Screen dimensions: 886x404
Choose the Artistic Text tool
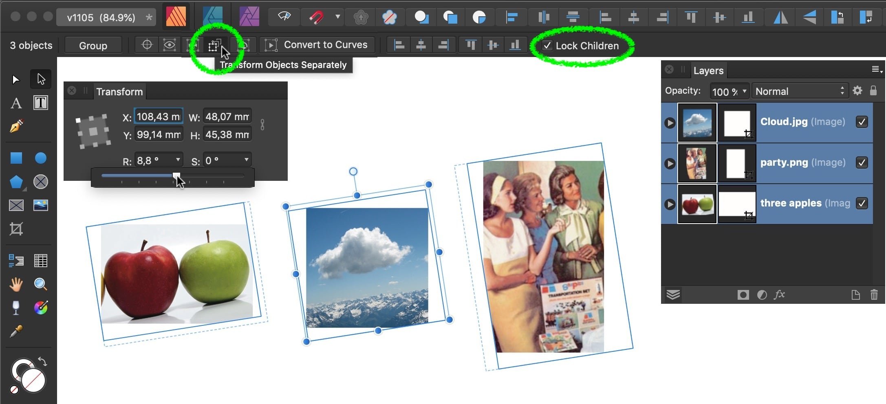pyautogui.click(x=16, y=103)
